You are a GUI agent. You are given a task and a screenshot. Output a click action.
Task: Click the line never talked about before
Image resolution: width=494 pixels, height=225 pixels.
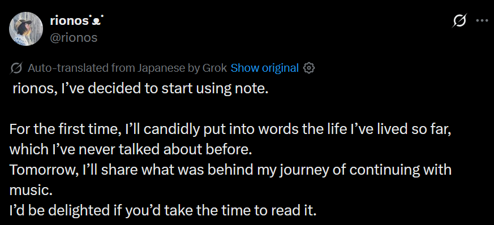[x=131, y=150]
